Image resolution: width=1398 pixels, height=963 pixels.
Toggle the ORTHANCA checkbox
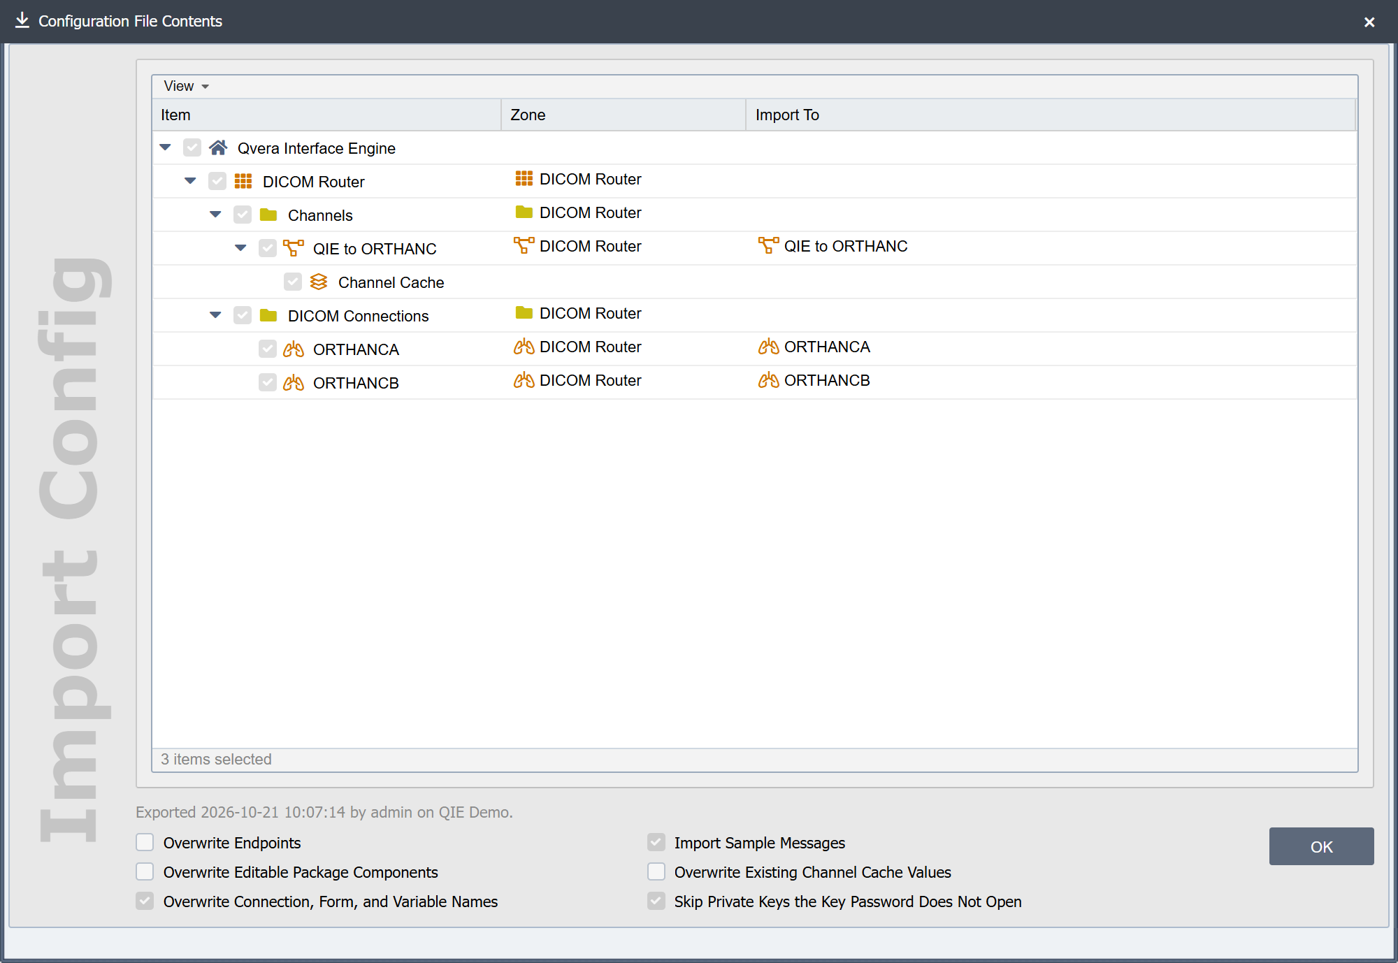268,349
